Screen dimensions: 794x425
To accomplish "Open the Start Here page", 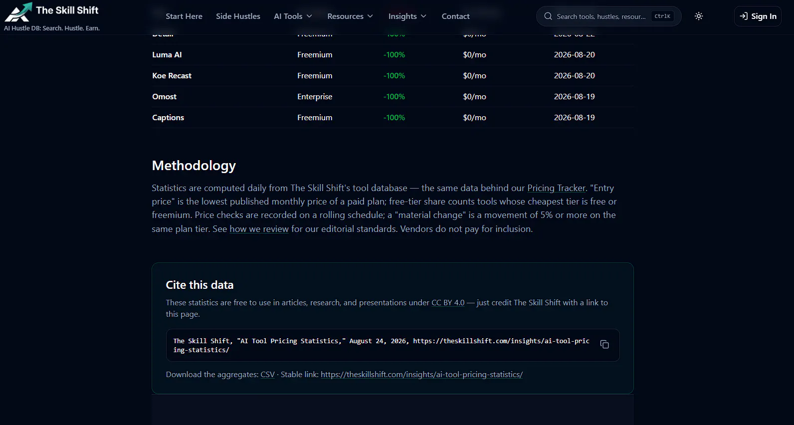I will pos(184,16).
